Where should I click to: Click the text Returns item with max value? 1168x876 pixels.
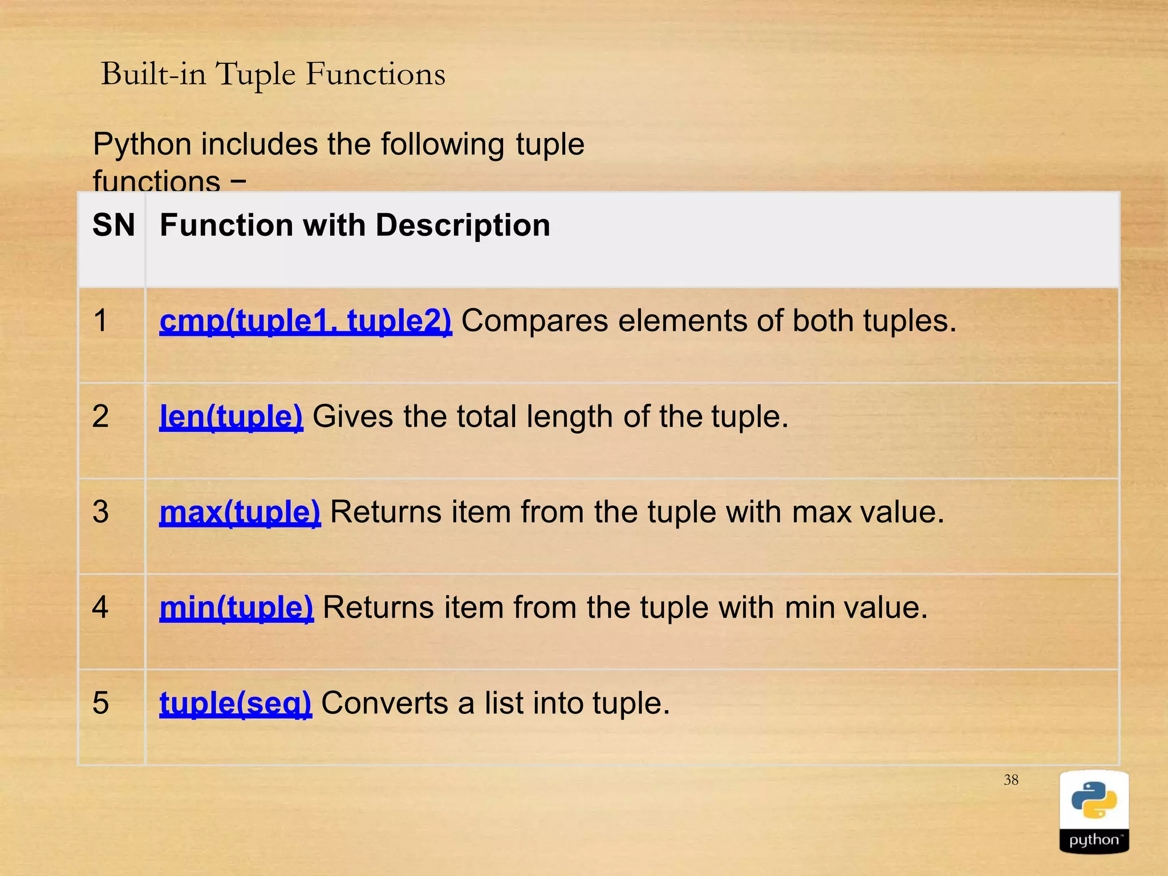click(637, 512)
